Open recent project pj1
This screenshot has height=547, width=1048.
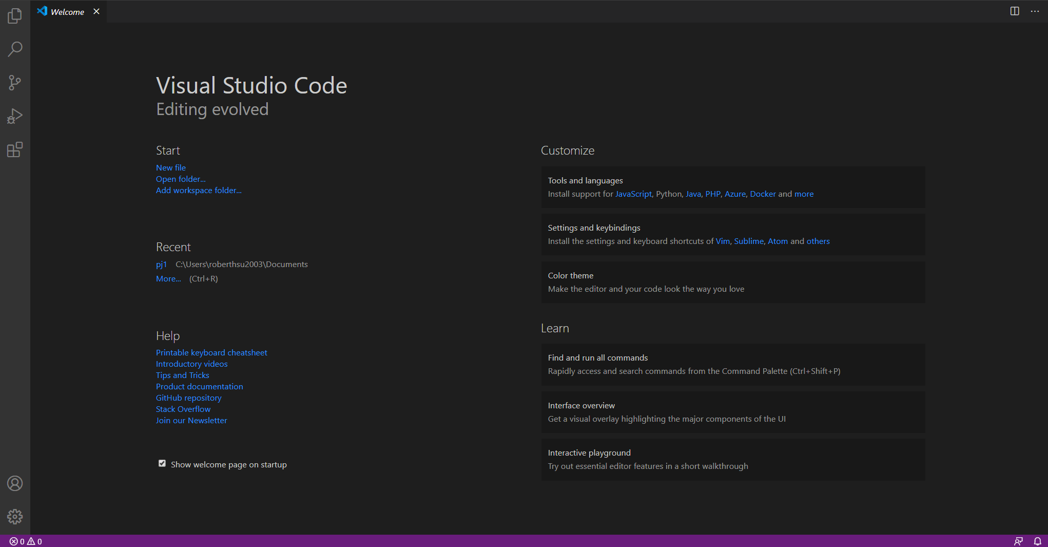(161, 264)
